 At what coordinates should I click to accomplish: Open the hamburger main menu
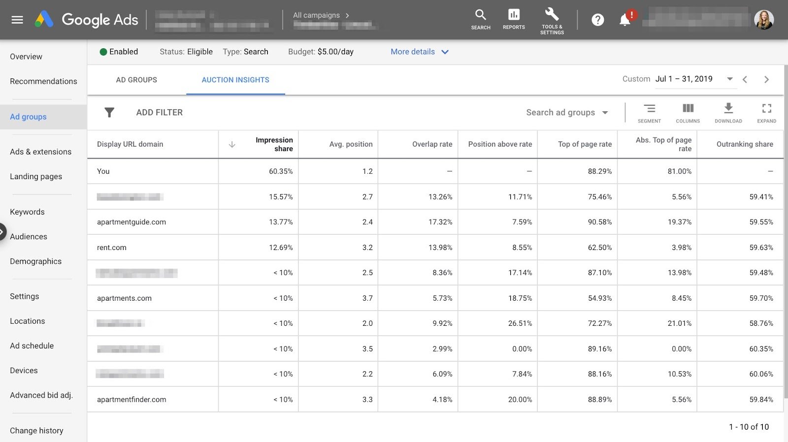[17, 20]
